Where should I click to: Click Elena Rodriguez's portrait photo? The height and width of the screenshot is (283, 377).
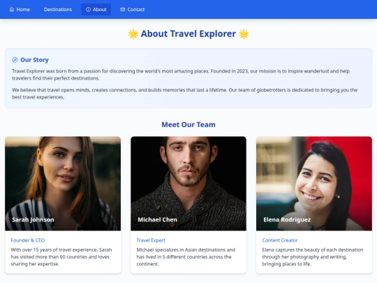click(314, 183)
